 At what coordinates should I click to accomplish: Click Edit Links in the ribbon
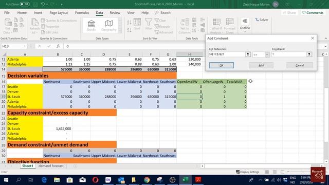coord(50,32)
